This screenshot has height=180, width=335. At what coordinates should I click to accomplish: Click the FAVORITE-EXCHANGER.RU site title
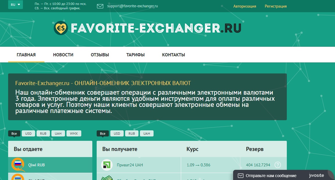(156, 28)
